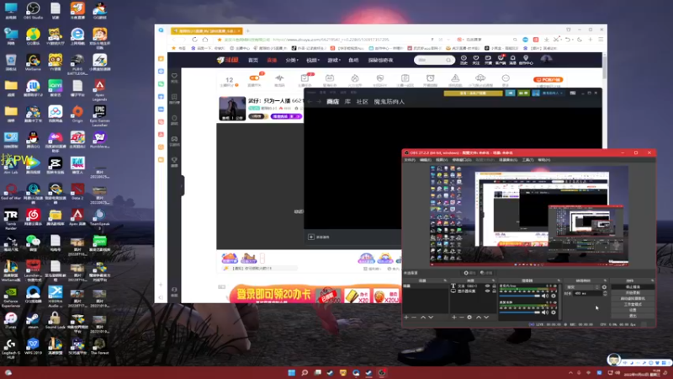The height and width of the screenshot is (379, 673).
Task: Mute the first audio channel in OBS mixer
Action: pos(544,296)
